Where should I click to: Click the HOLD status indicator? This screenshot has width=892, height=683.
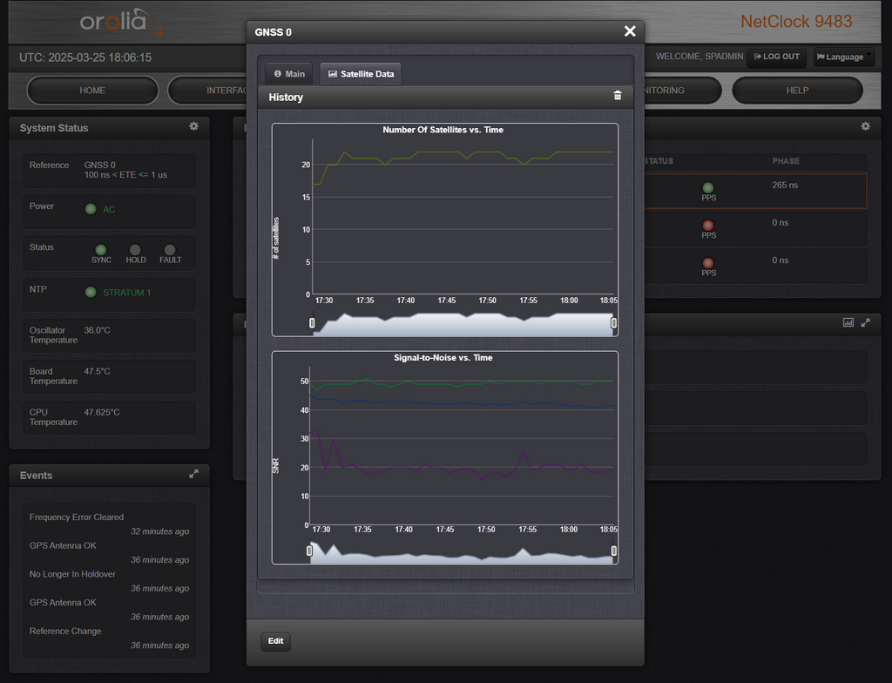click(x=135, y=250)
